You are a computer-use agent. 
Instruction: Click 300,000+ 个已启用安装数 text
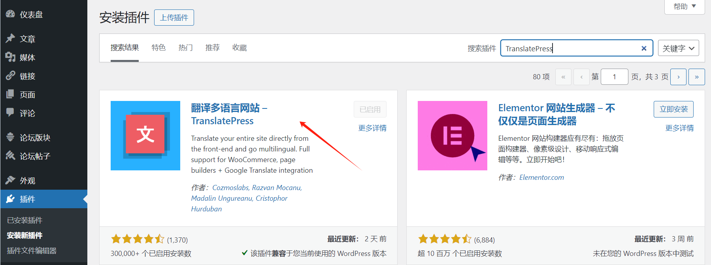click(151, 254)
